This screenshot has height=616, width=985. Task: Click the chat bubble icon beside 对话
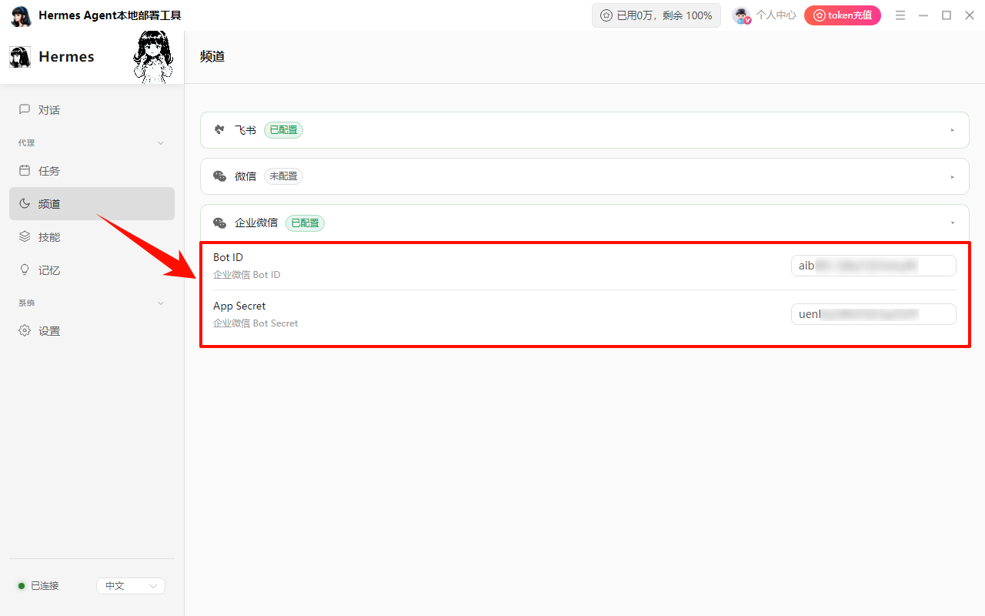click(x=25, y=110)
